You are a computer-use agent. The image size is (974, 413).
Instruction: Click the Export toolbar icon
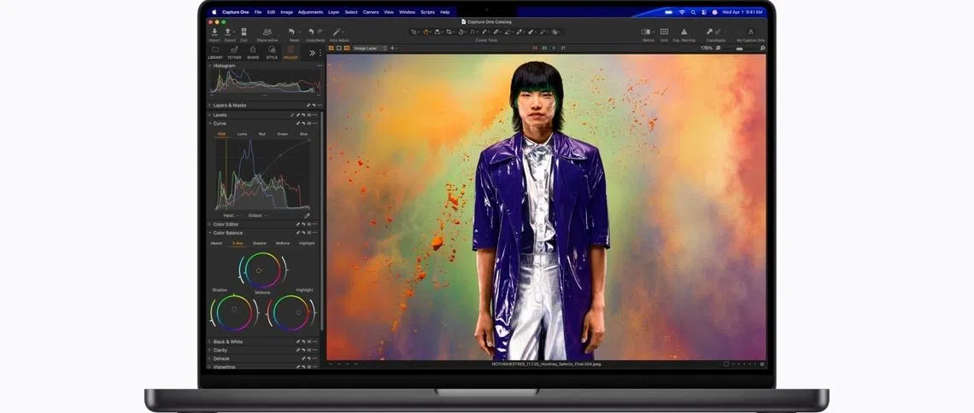[228, 32]
